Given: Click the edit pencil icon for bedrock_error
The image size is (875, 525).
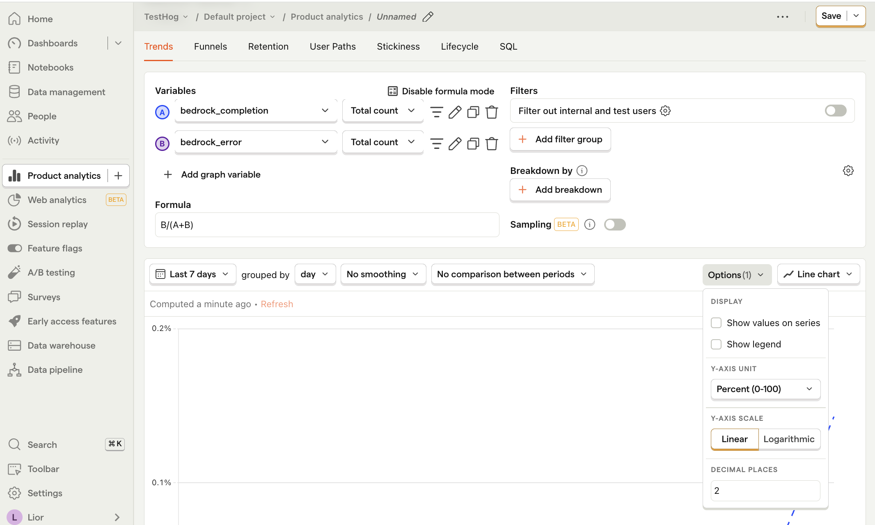Looking at the screenshot, I should point(454,142).
